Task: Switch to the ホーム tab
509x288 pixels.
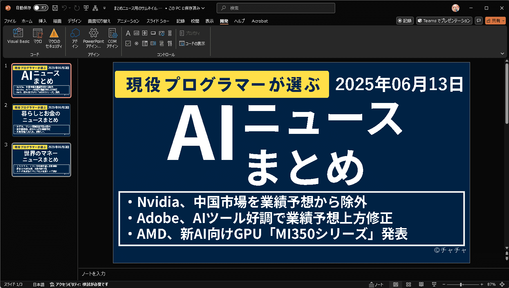Action: (x=27, y=21)
